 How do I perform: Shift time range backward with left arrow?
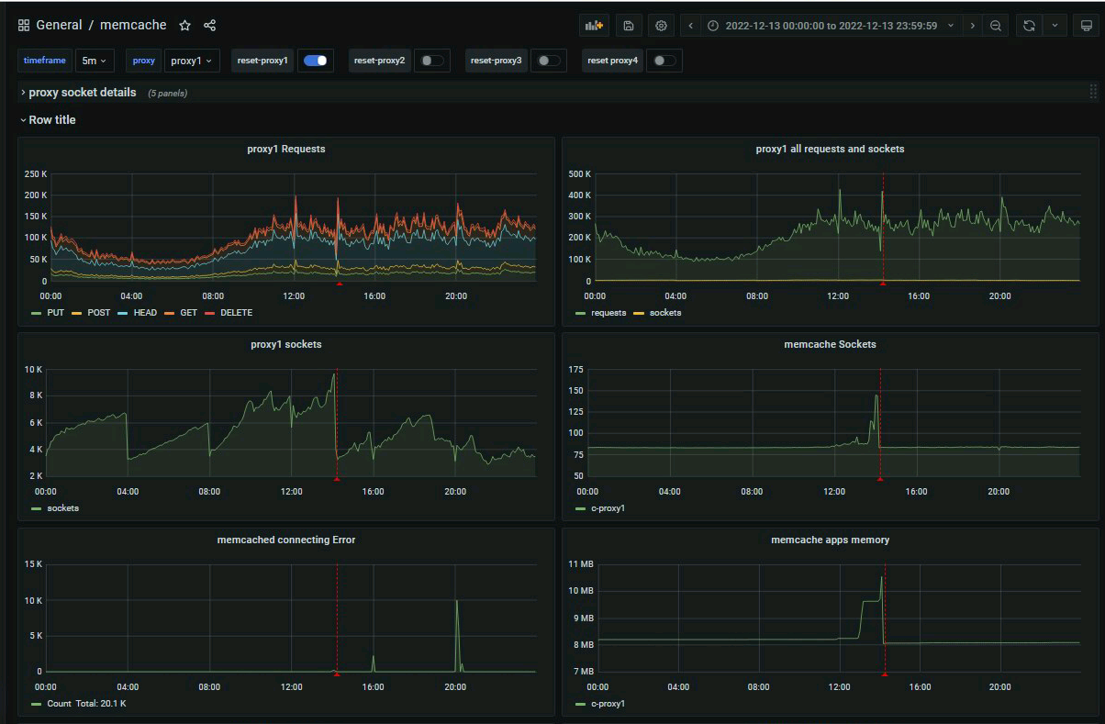[691, 26]
